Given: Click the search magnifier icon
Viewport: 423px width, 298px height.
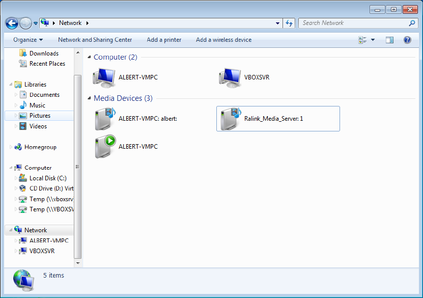Looking at the screenshot, I should [x=412, y=23].
